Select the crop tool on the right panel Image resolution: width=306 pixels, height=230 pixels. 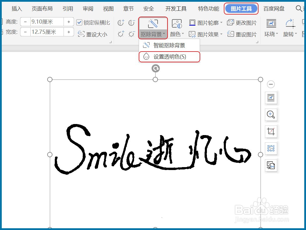271,132
